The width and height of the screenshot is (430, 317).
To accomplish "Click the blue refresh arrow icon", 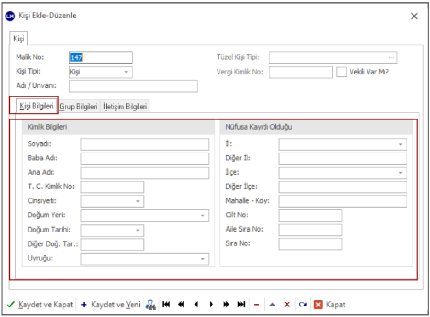I will [x=302, y=305].
